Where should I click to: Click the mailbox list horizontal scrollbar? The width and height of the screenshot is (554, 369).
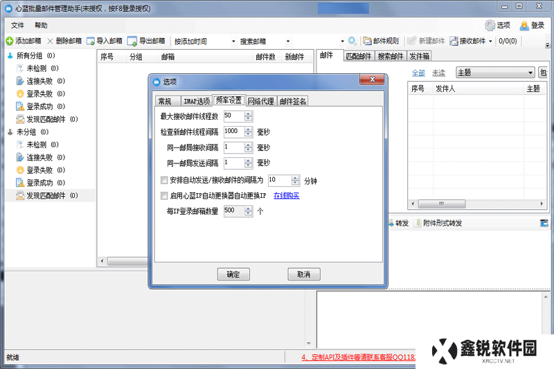click(x=127, y=261)
